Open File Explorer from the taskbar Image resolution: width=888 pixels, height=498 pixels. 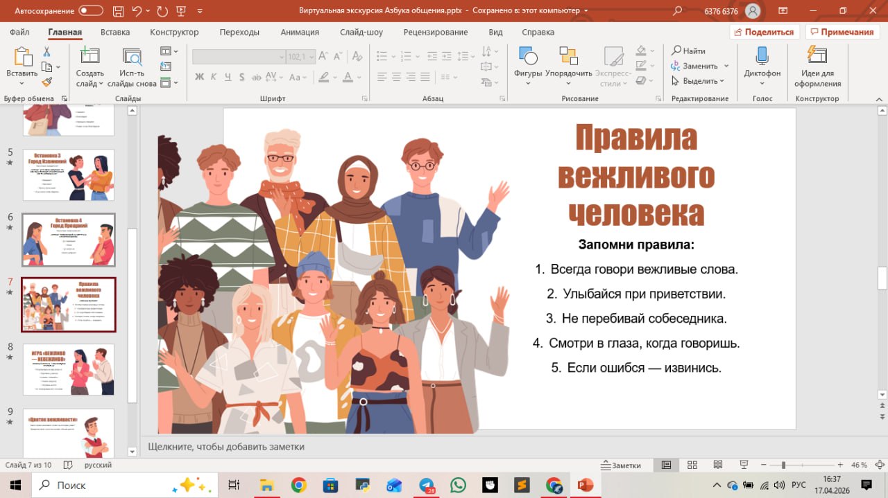pyautogui.click(x=266, y=485)
